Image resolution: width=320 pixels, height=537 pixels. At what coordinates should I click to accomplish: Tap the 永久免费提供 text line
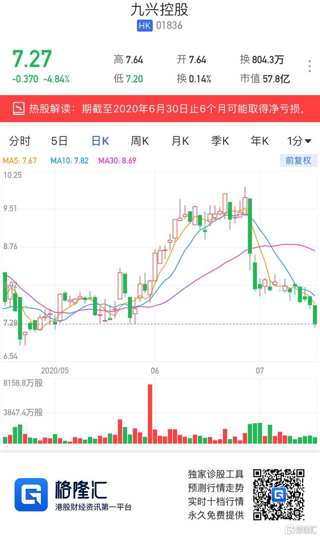(x=216, y=515)
